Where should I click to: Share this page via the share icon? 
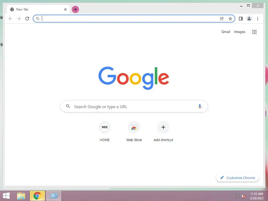click(x=222, y=19)
